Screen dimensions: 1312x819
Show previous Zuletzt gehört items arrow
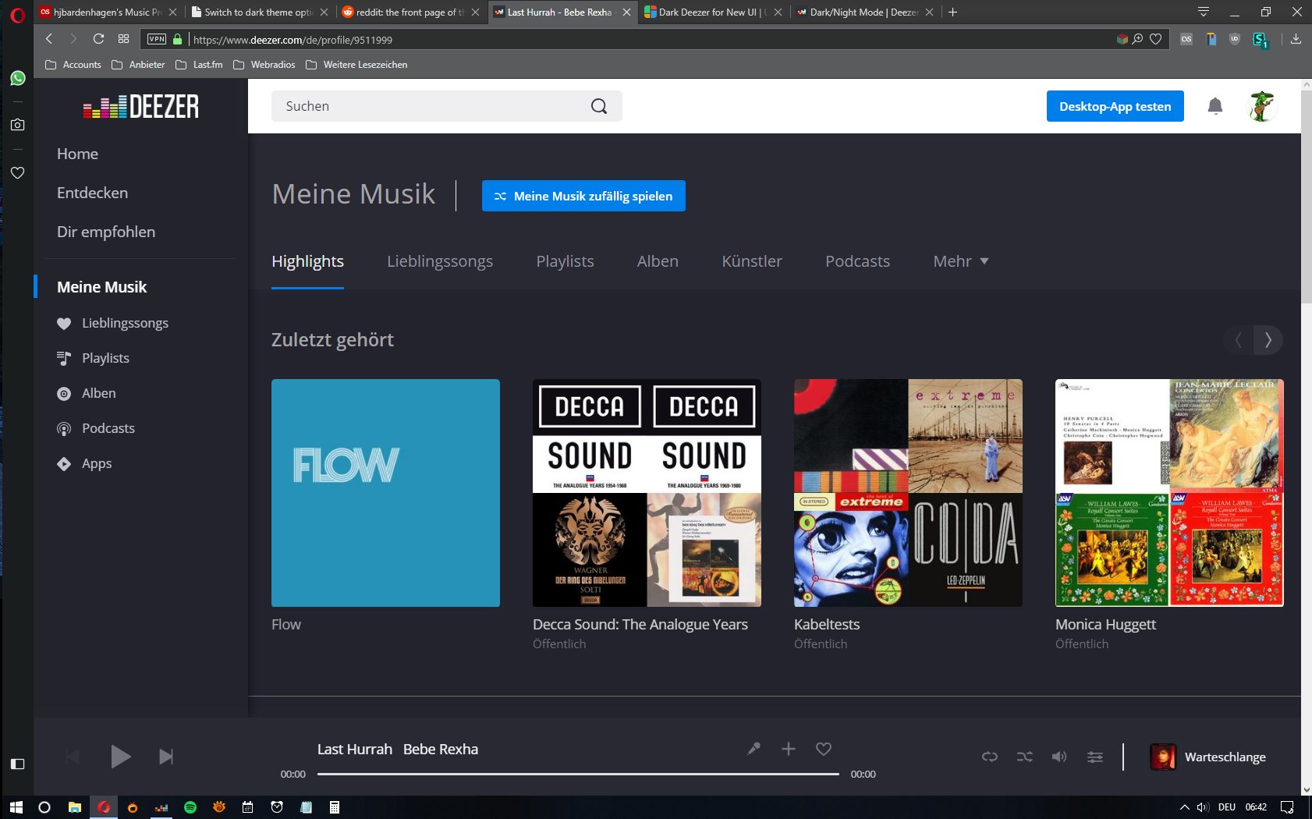pyautogui.click(x=1239, y=340)
